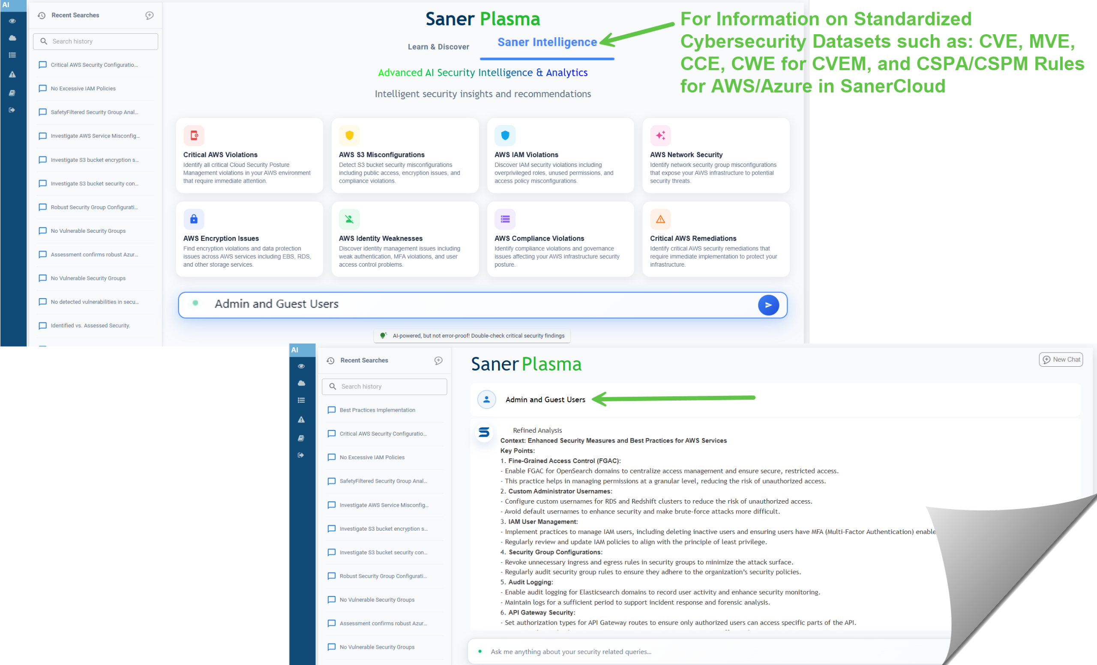Click the New Chat button

[1061, 359]
